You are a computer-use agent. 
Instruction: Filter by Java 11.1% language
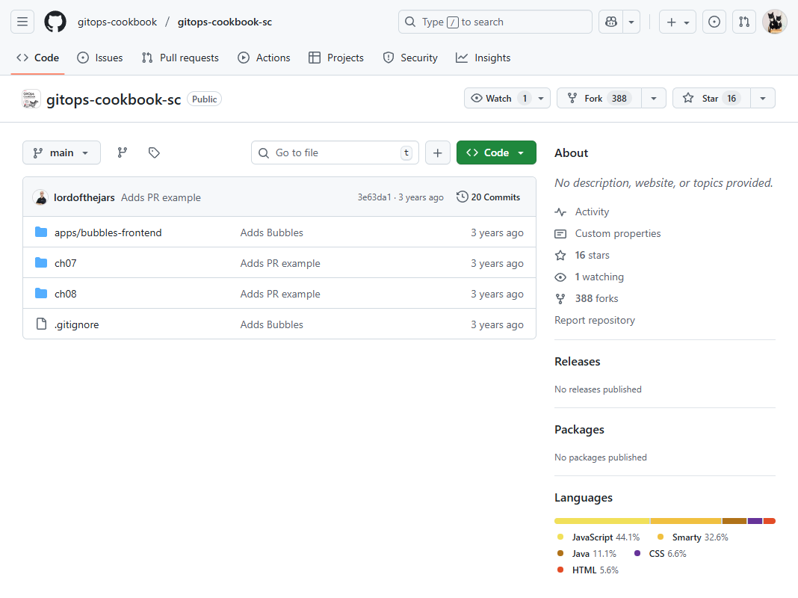587,554
